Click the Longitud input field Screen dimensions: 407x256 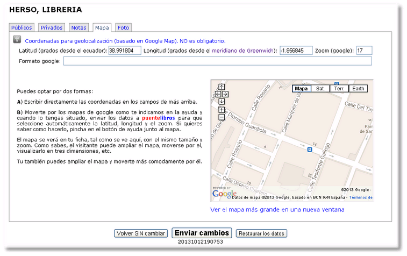pyautogui.click(x=296, y=51)
